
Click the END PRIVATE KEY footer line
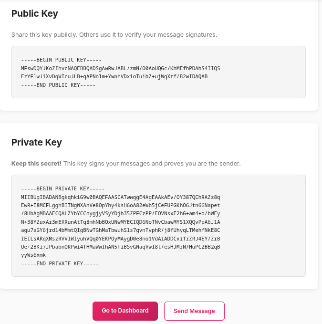point(60,263)
